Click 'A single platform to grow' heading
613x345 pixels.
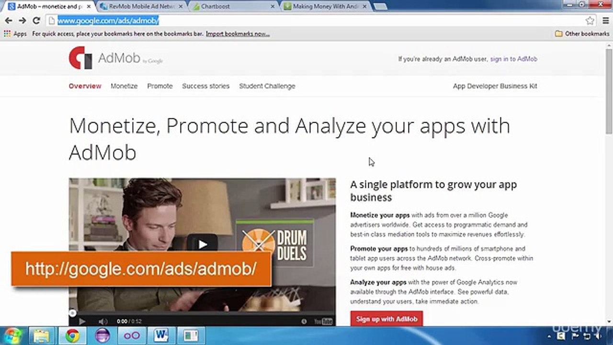(433, 191)
